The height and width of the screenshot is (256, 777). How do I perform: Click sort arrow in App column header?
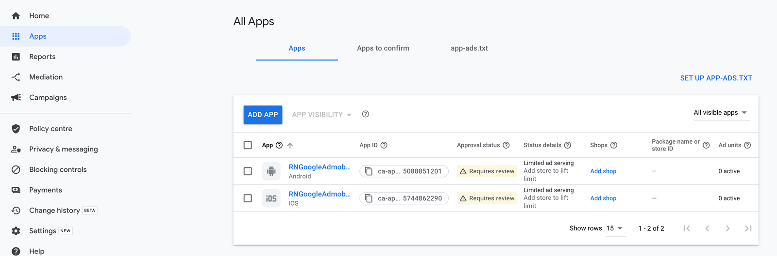coord(290,145)
